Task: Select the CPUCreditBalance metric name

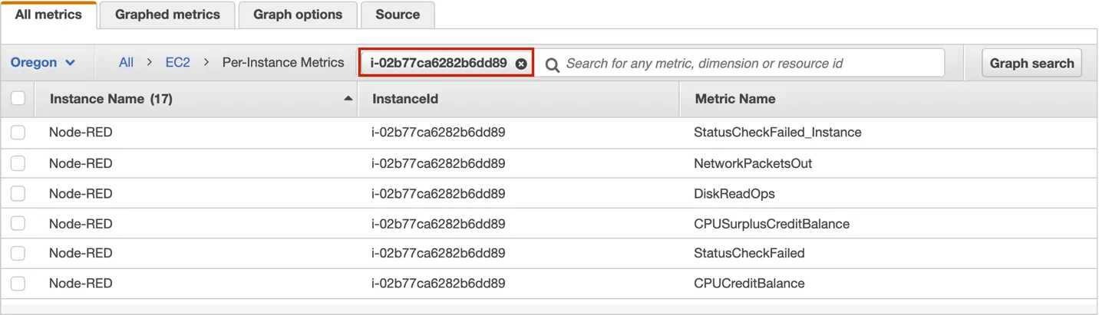Action: pos(749,284)
